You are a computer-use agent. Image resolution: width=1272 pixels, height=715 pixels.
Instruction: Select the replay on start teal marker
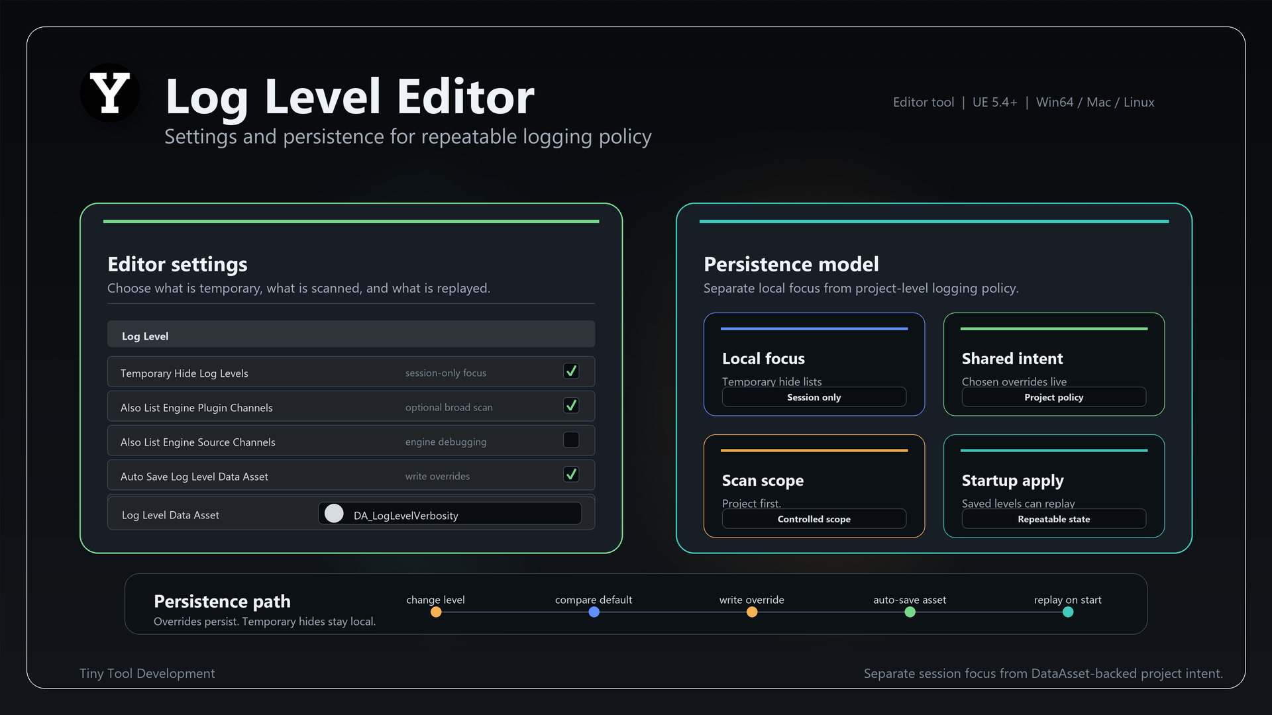tap(1068, 612)
